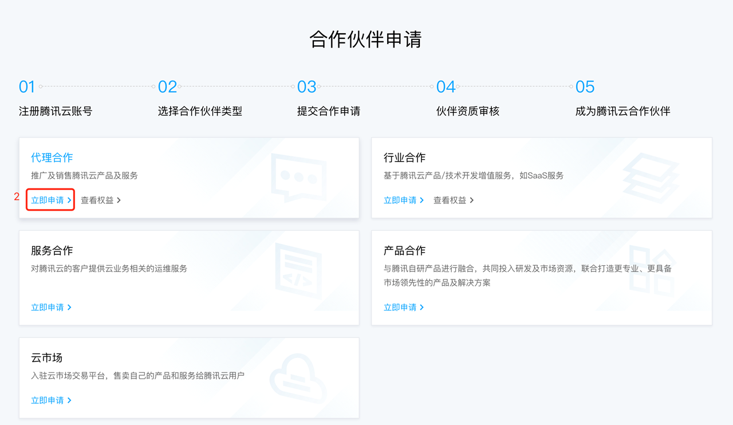Click the 提交合作申请 step label
733x425 pixels.
(329, 111)
